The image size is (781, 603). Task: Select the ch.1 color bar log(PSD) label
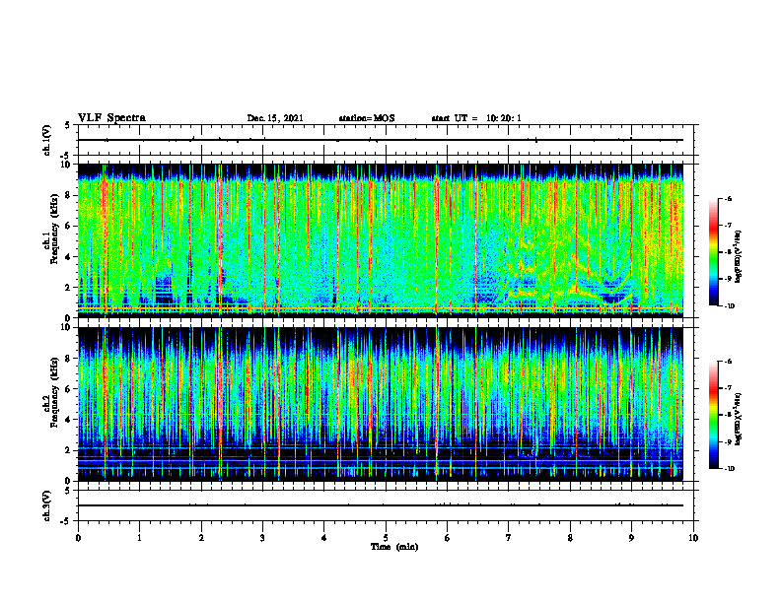coord(739,257)
